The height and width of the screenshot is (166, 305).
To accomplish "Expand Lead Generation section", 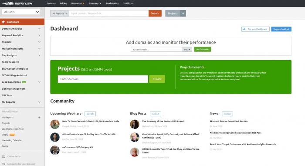I will point(39,82).
